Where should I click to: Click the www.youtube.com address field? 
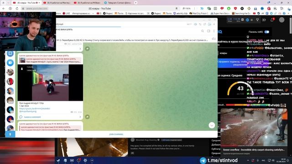[x=37, y=9]
